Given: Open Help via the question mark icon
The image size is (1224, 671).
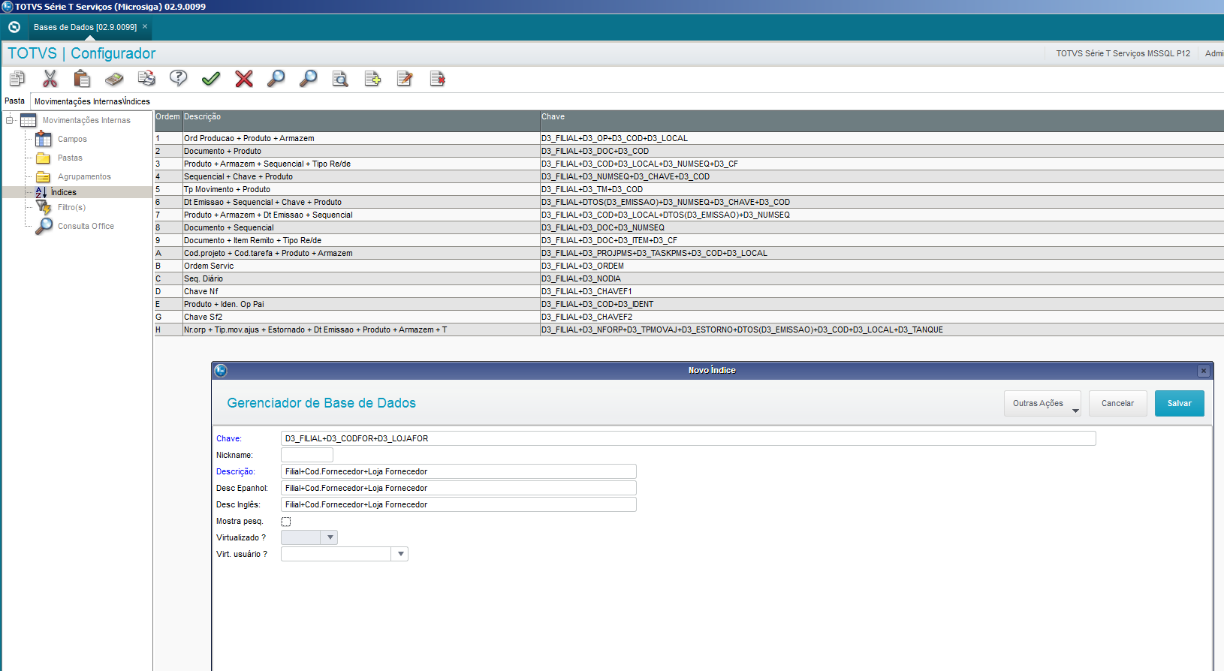Looking at the screenshot, I should tap(179, 79).
